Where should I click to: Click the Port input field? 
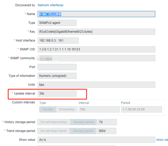click(57, 67)
